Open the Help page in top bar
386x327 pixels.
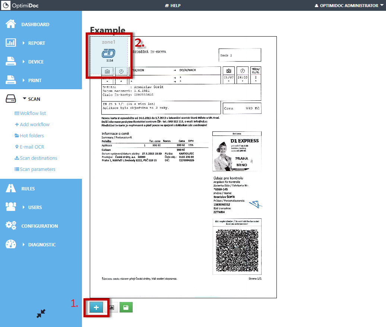(173, 6)
